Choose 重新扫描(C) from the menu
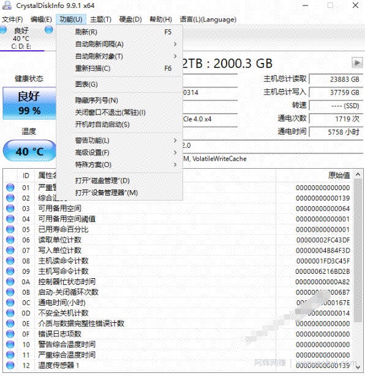 pyautogui.click(x=119, y=68)
